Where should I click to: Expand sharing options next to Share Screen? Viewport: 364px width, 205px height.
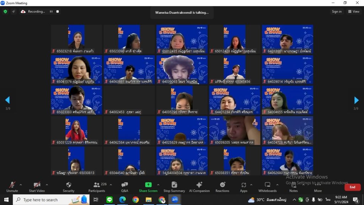158,185
